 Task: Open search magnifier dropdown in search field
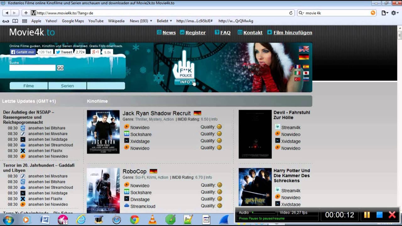click(301, 13)
